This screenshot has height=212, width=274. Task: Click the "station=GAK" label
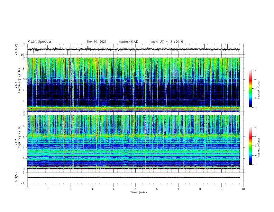[x=128, y=42]
